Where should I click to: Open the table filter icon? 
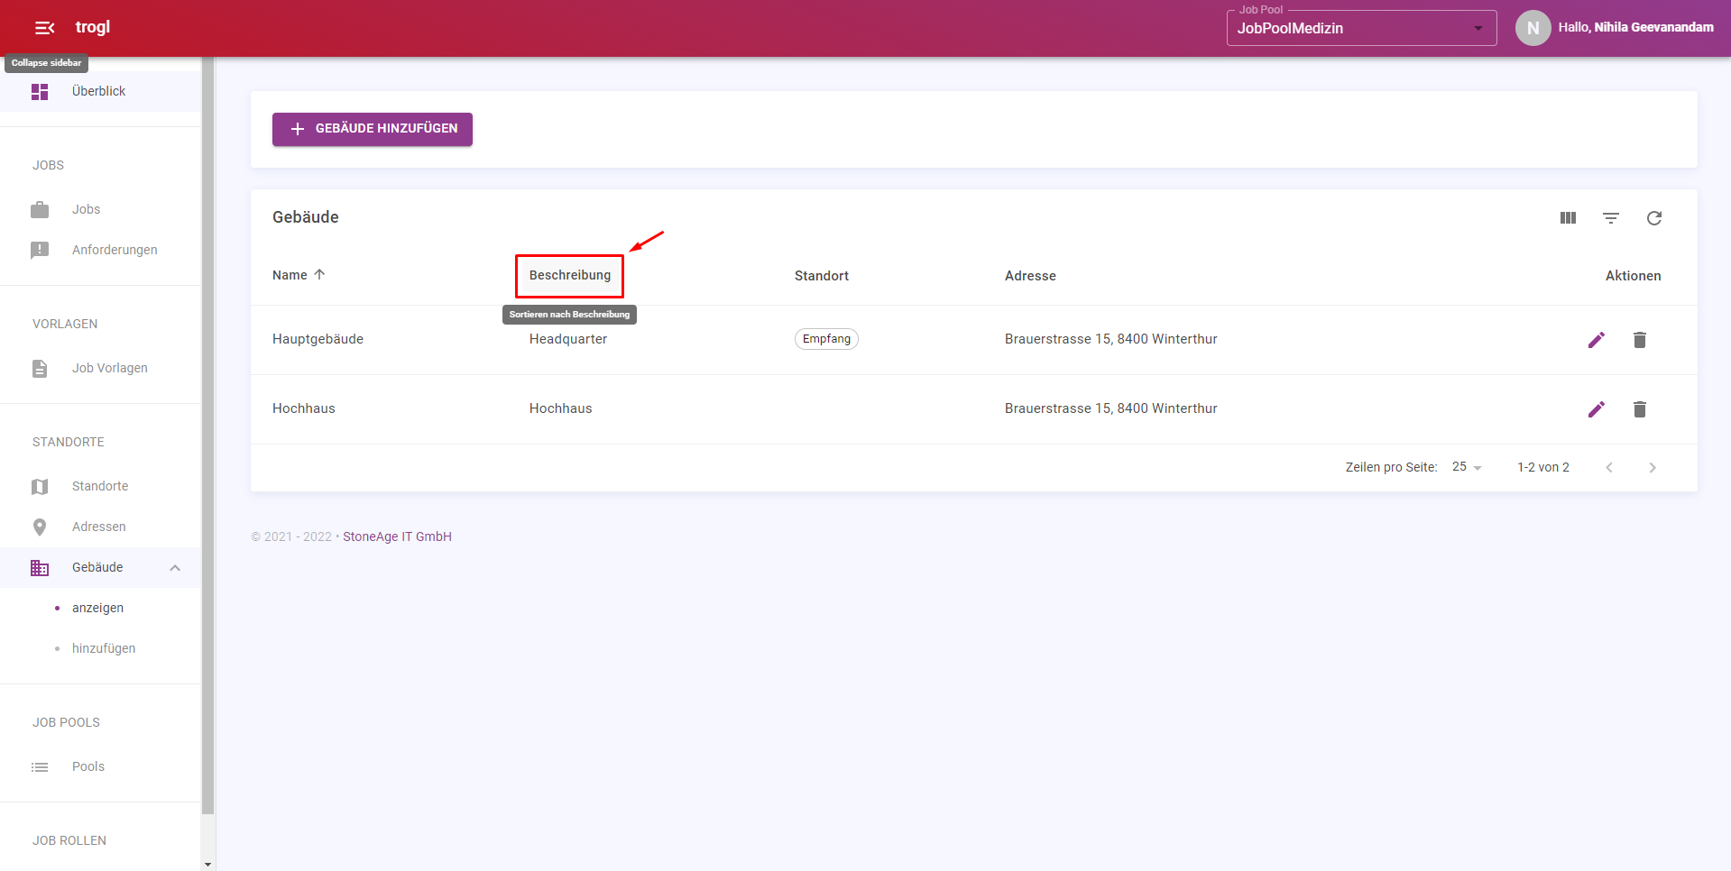1611,218
